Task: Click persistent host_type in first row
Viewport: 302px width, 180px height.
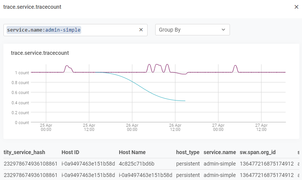Action: (x=188, y=164)
